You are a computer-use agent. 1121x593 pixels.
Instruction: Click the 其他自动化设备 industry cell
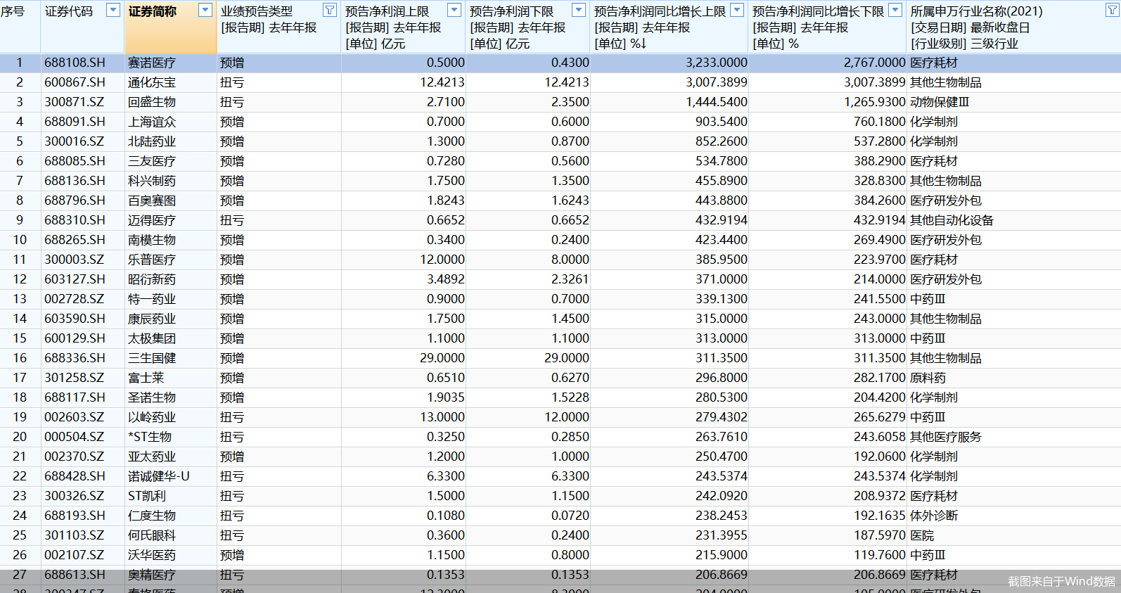click(x=952, y=220)
